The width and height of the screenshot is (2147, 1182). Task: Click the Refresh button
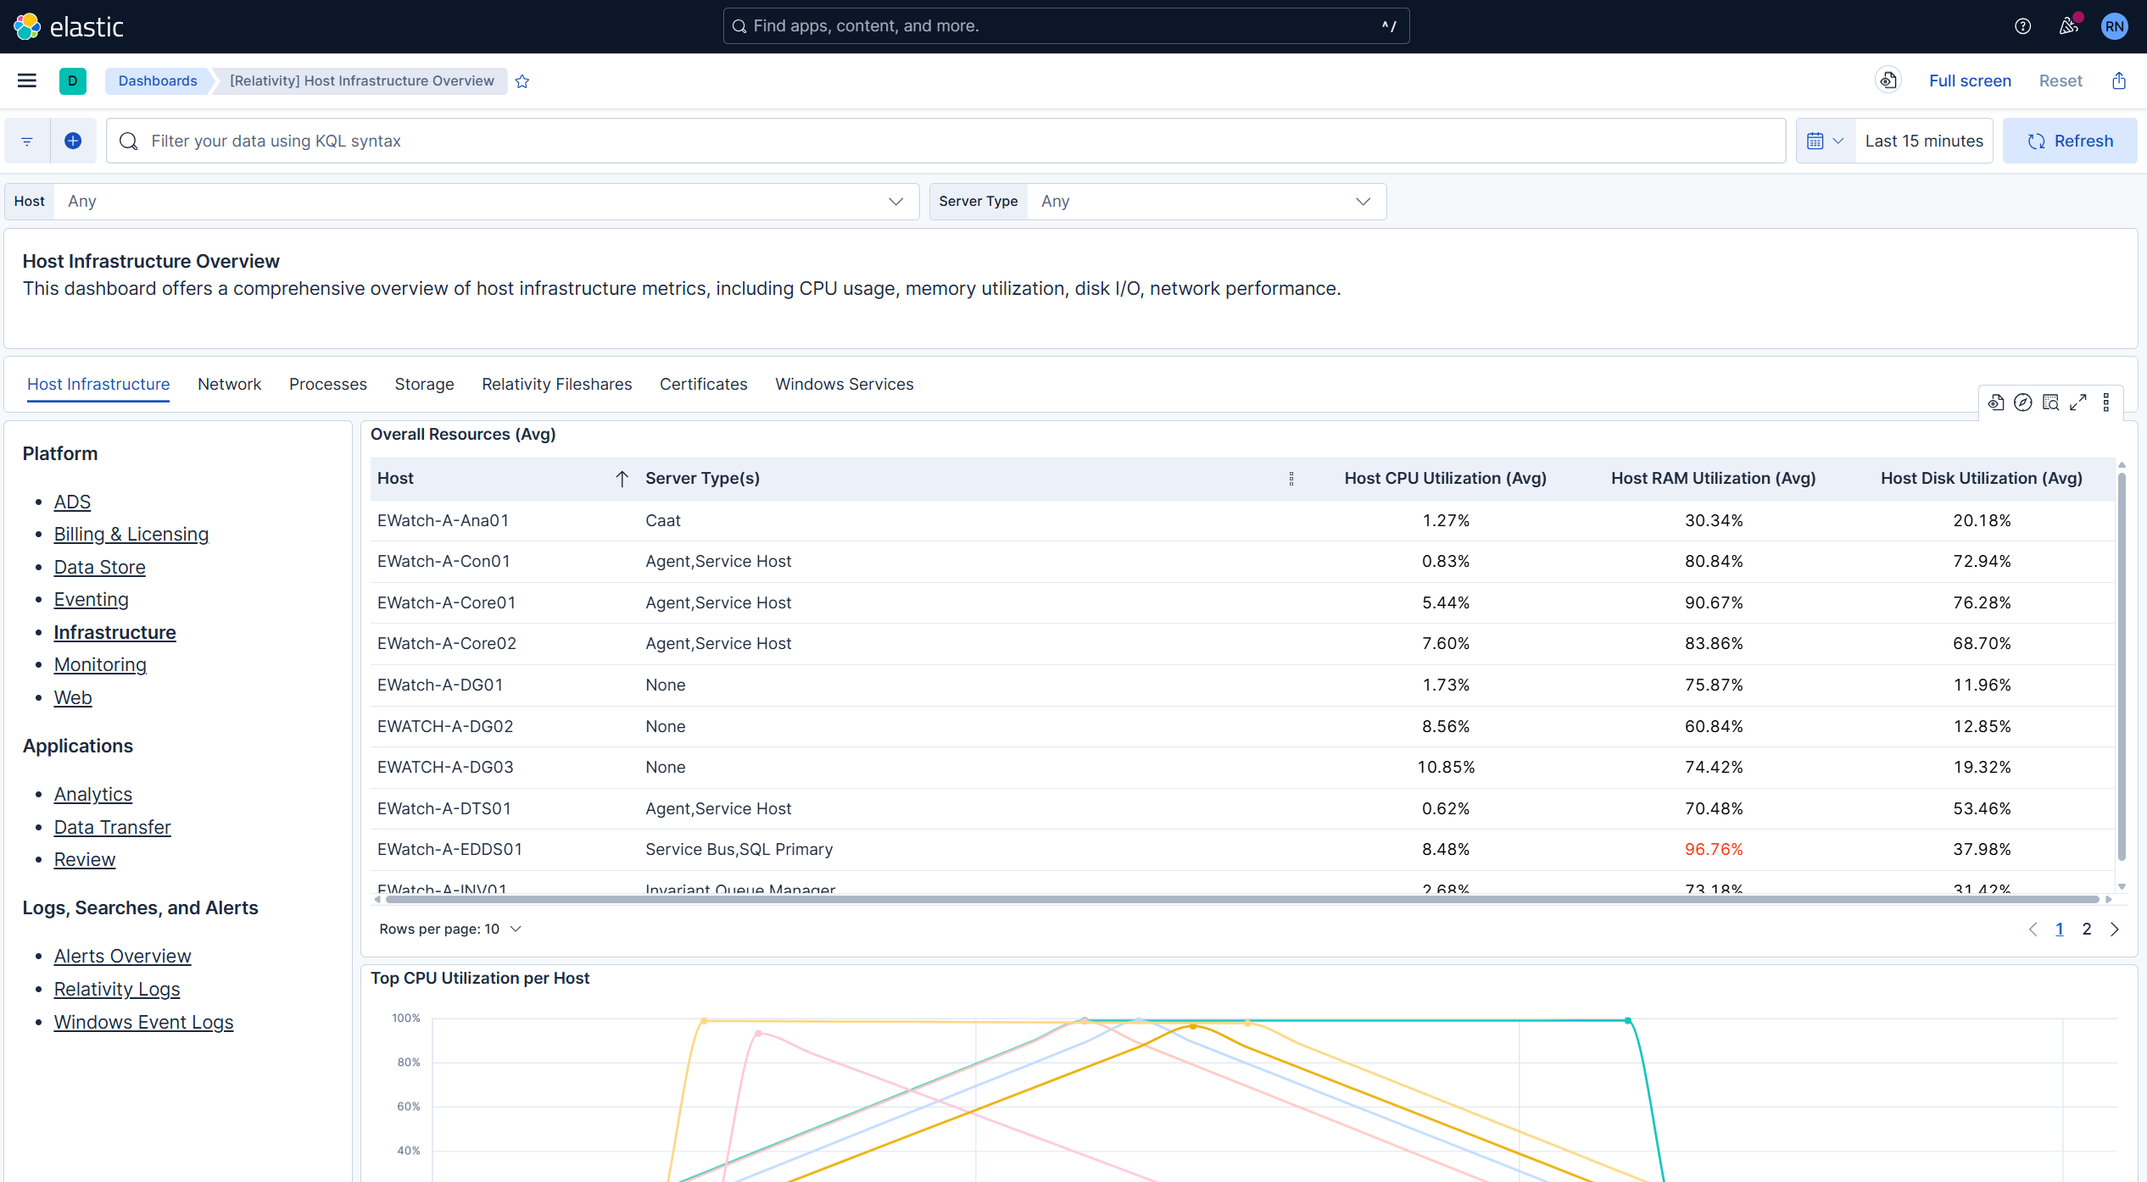click(x=2070, y=141)
